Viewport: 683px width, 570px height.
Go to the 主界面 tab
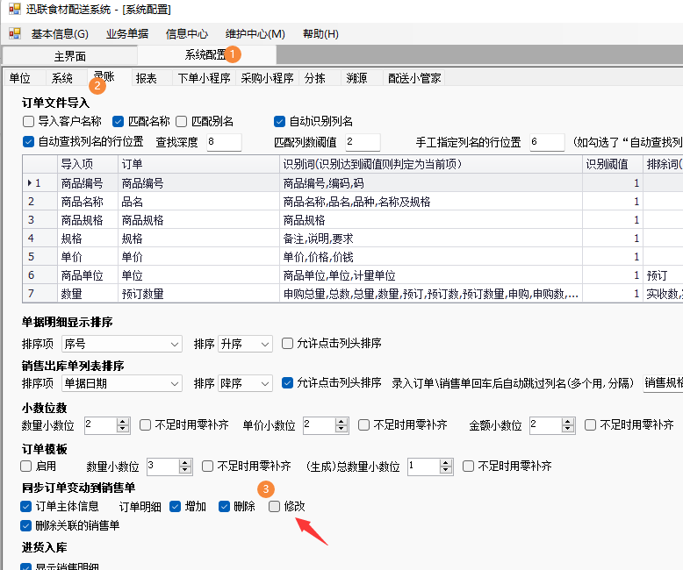click(69, 57)
